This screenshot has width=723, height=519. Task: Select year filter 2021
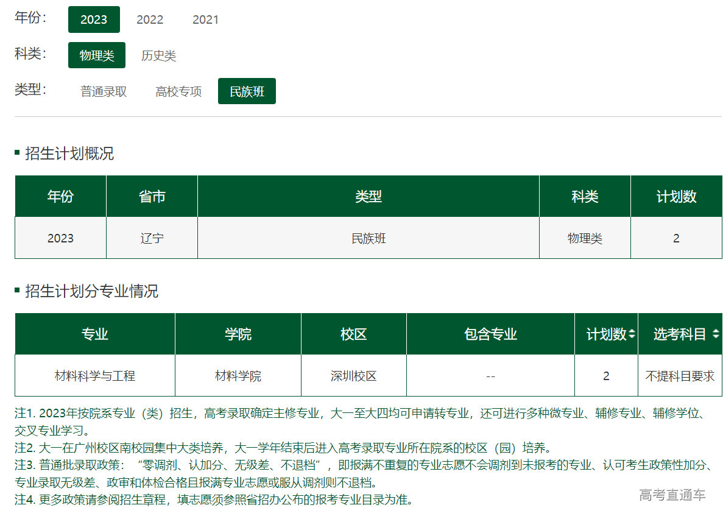[206, 19]
